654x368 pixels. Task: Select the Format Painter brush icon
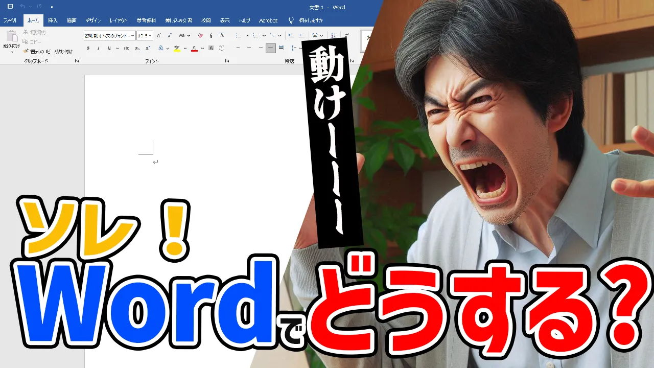pos(26,51)
